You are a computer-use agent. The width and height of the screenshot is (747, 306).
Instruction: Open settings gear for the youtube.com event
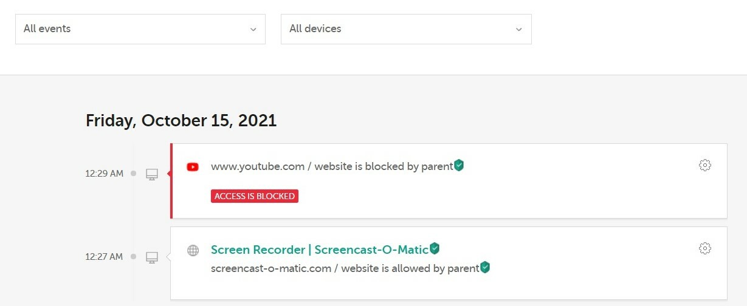(x=704, y=165)
